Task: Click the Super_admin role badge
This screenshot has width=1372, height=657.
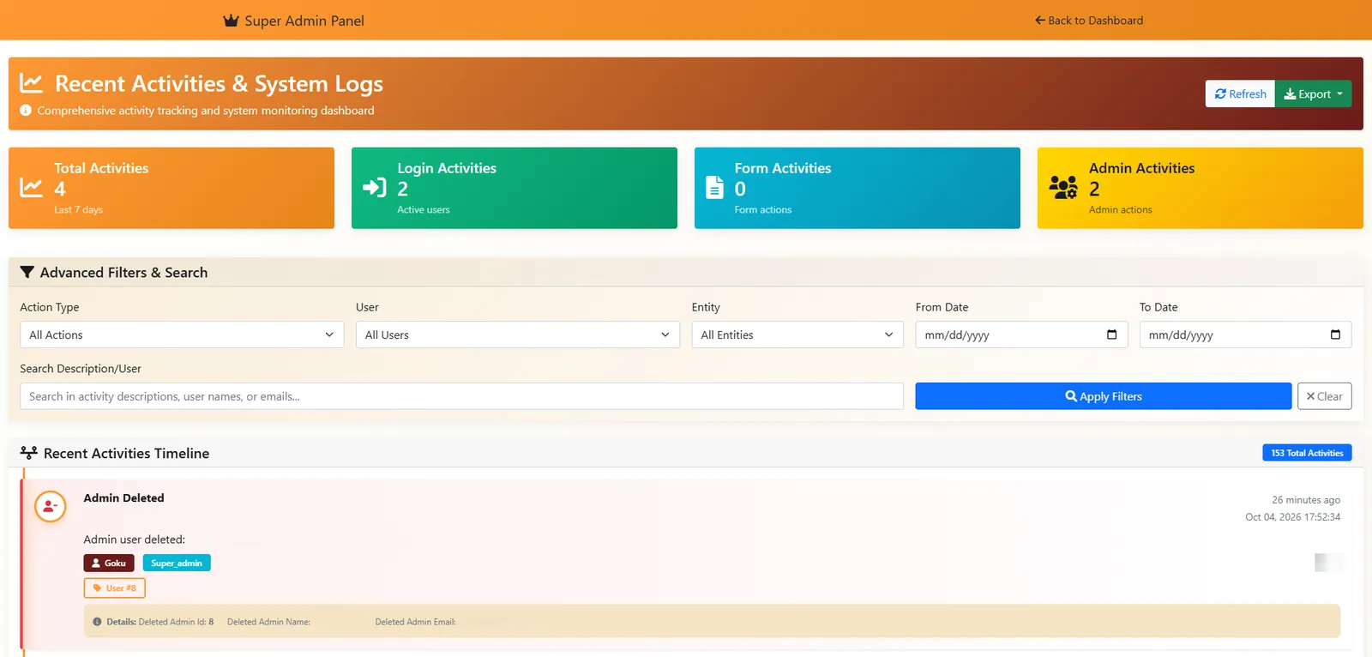Action: click(x=177, y=564)
